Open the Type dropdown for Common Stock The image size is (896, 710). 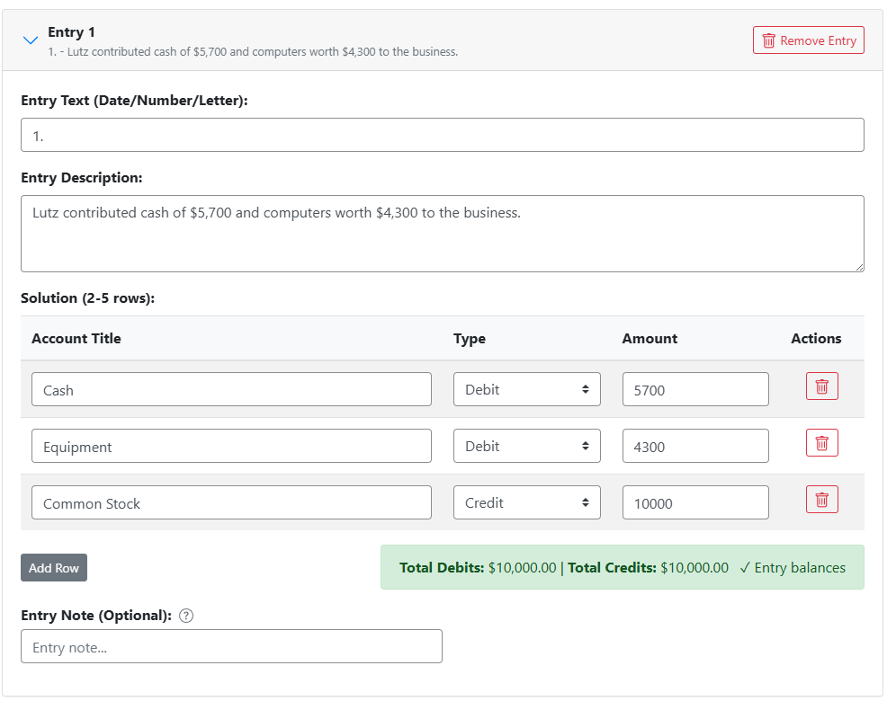point(527,502)
